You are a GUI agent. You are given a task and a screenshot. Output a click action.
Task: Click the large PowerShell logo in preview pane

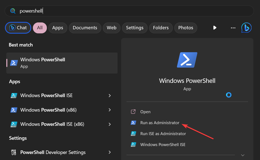187,60
